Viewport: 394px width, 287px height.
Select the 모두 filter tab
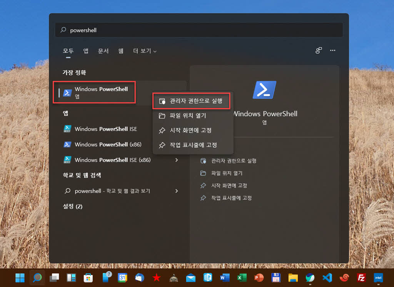[x=68, y=51]
